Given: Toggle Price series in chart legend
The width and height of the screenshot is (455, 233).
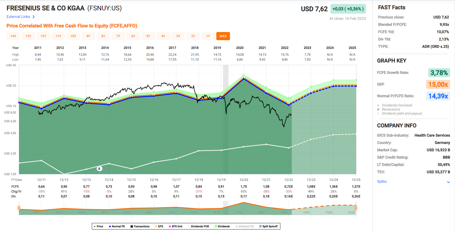Looking at the screenshot, I should (x=98, y=226).
